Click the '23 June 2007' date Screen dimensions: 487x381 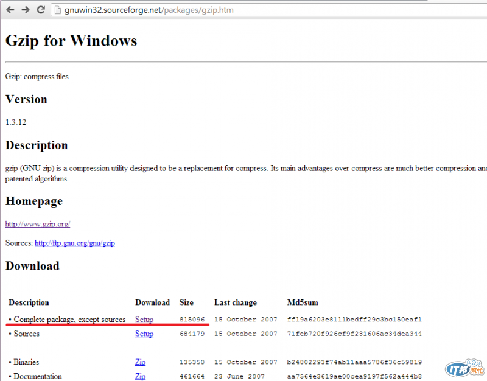[x=239, y=376]
